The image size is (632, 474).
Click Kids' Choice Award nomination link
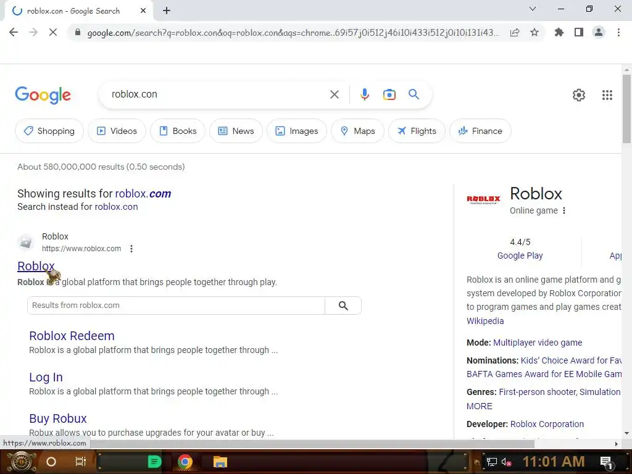pos(571,360)
